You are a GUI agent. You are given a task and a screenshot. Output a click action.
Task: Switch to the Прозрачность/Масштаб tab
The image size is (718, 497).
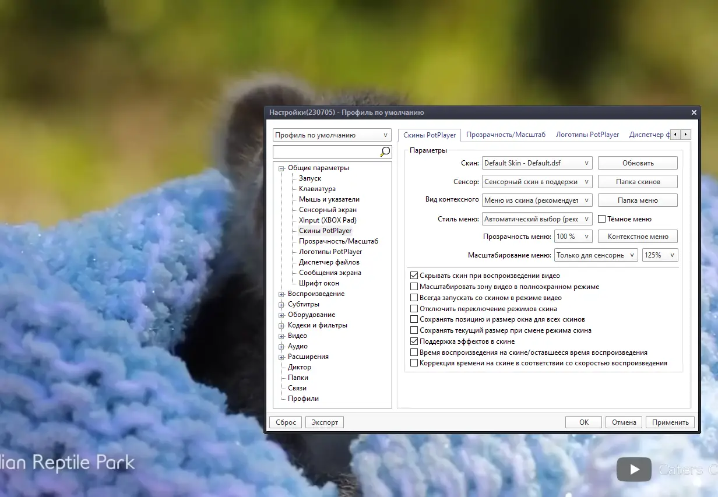[505, 134]
